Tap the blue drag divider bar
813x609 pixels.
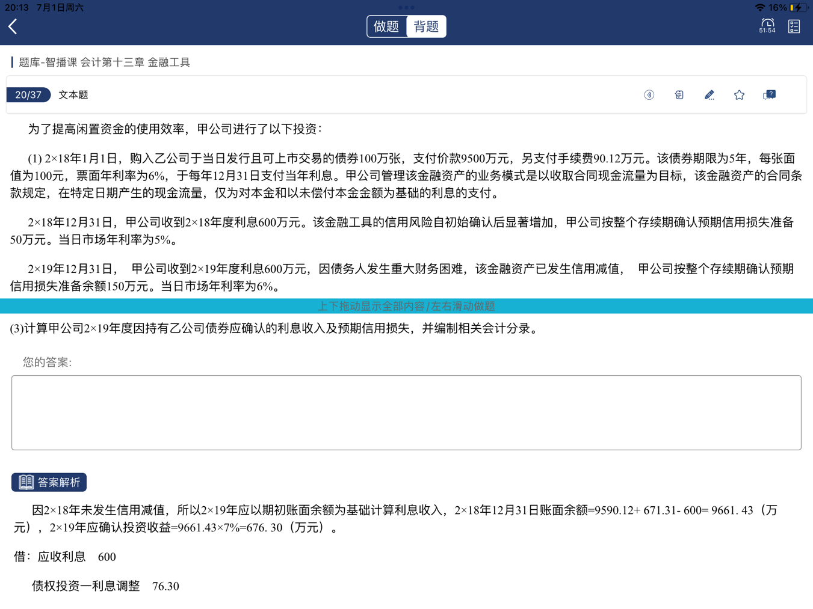(406, 306)
